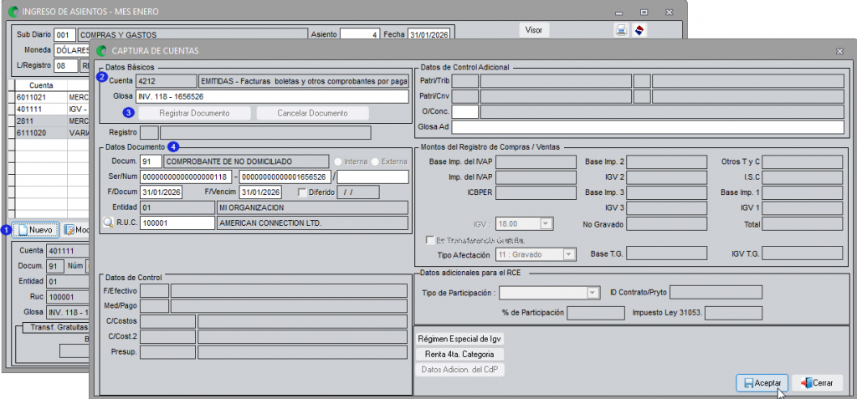Click the Asiento number field in background window
The width and height of the screenshot is (857, 399).
(360, 34)
